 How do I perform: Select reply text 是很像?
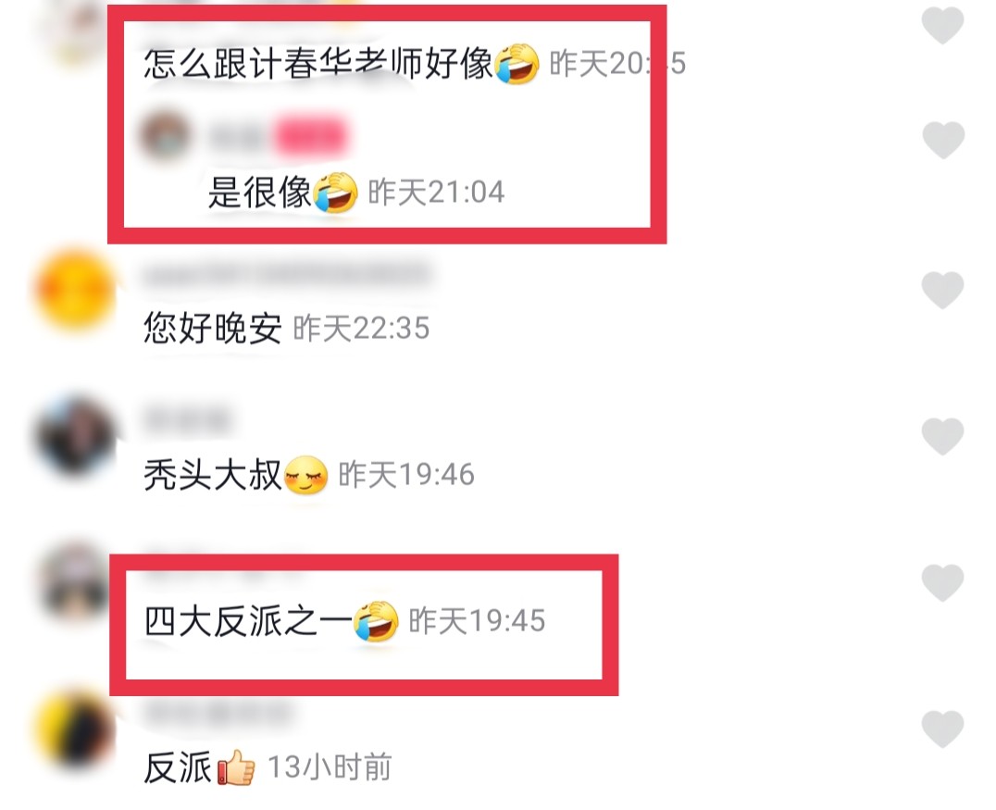260,192
